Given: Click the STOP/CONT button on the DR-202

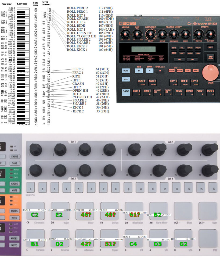Looking at the screenshot, I should point(160,71).
